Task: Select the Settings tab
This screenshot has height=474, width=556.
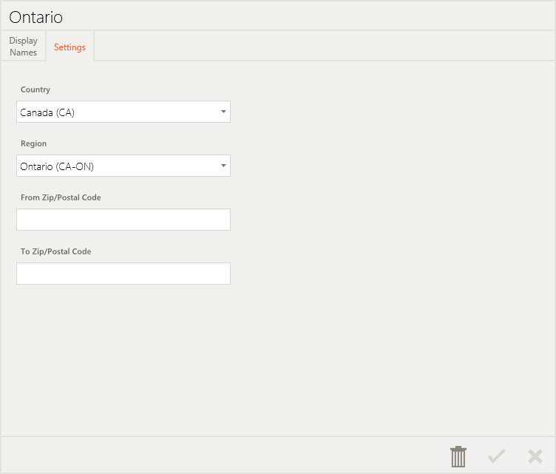Action: (69, 47)
